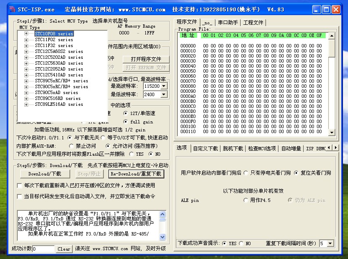Click hex view scrollbar up arrow
The image size is (348, 259).
pos(332,36)
